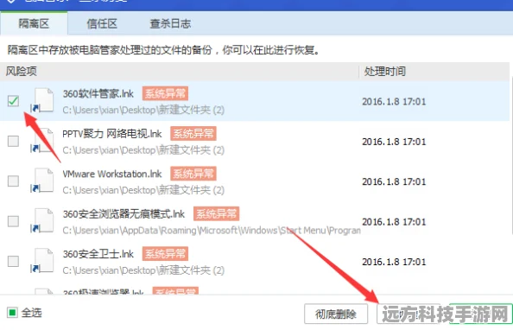Click the 处理时间 column header

(385, 71)
